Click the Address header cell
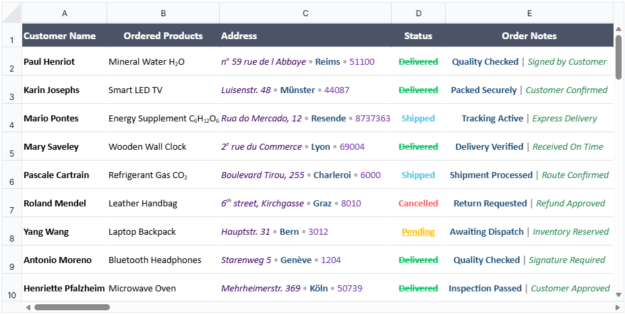 click(x=305, y=36)
